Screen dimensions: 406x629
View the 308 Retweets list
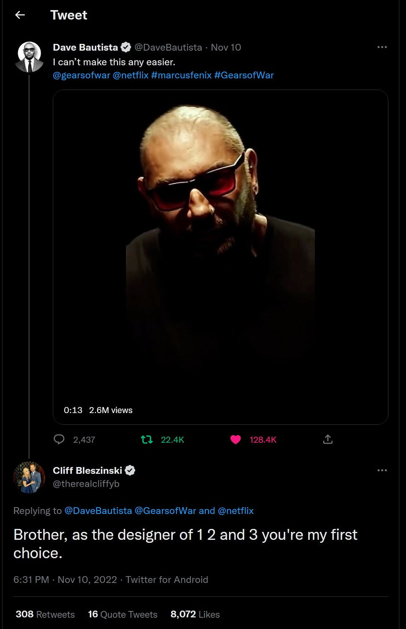pos(45,614)
